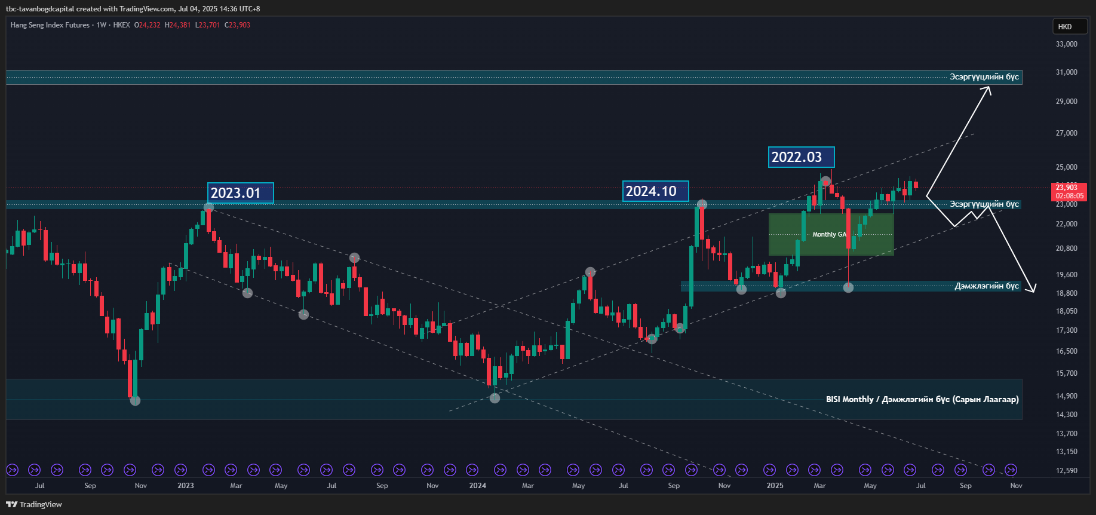Image resolution: width=1096 pixels, height=515 pixels.
Task: Click the 12,590 price axis label
Action: click(x=1067, y=471)
